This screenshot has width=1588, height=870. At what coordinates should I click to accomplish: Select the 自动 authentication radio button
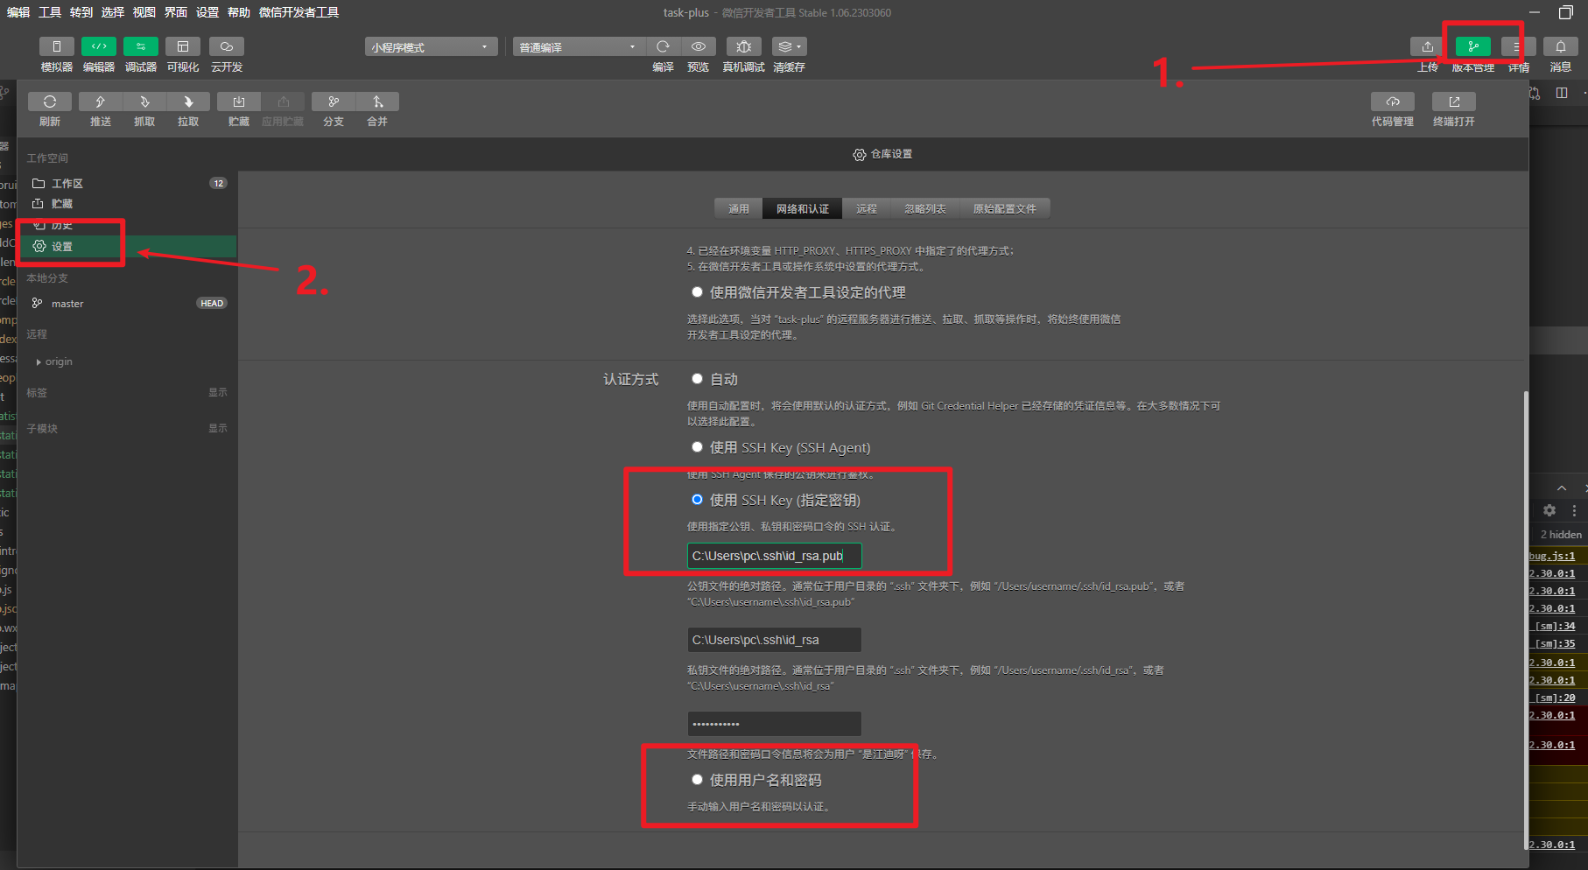coord(697,379)
